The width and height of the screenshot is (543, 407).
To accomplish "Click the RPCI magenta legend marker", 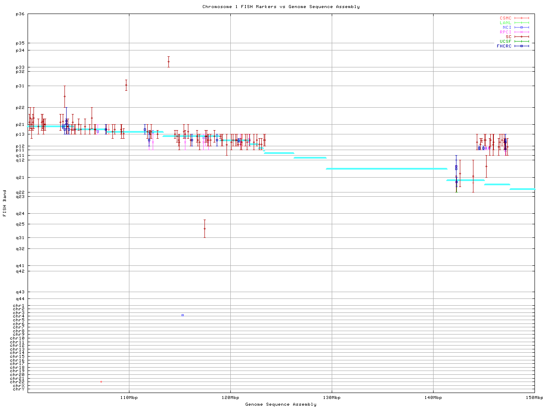I will click(521, 32).
